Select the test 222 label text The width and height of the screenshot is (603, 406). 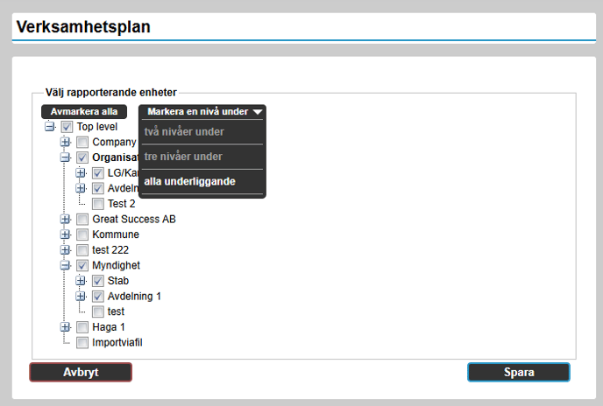110,250
